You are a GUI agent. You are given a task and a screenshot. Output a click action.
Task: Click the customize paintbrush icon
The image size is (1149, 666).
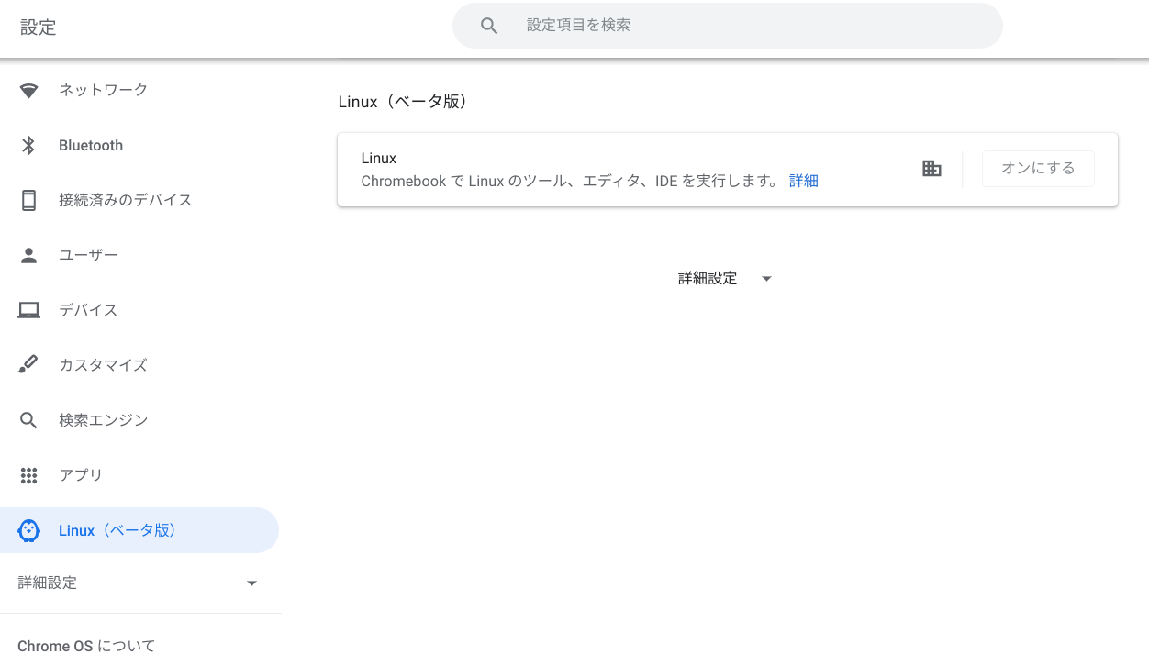coord(29,365)
